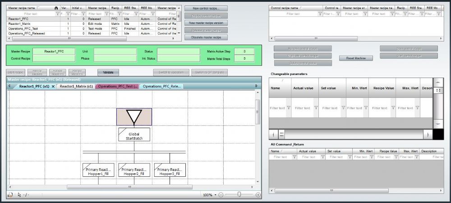Click the New control recipe button

pyautogui.click(x=206, y=9)
